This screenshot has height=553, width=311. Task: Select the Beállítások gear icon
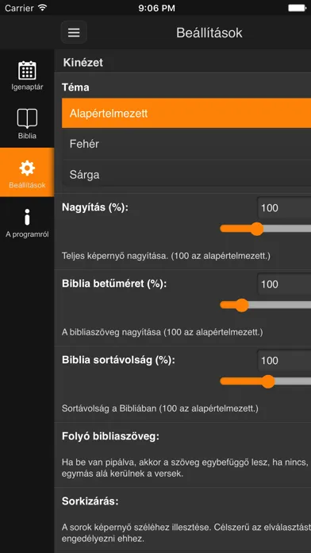click(x=27, y=168)
